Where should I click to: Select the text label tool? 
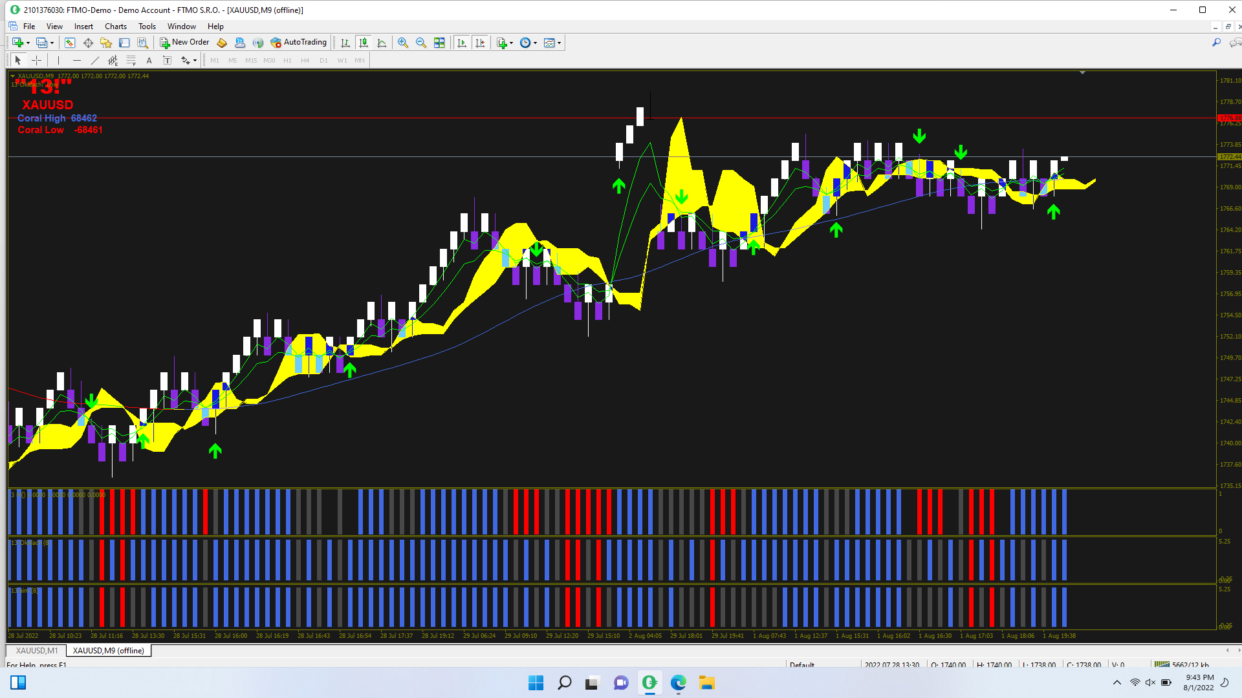[x=167, y=60]
